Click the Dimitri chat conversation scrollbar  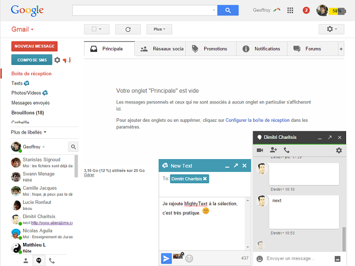click(344, 239)
